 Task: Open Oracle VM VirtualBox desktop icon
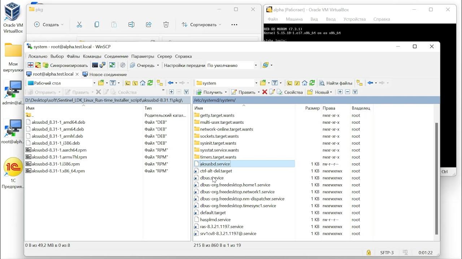point(13,17)
